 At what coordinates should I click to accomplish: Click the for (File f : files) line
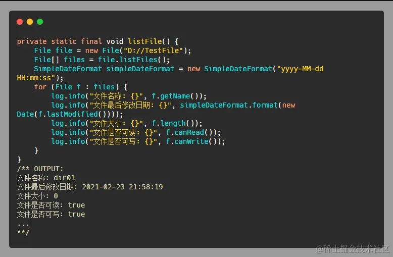point(81,87)
